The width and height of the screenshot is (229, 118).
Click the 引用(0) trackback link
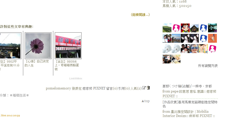[x=124, y=88]
